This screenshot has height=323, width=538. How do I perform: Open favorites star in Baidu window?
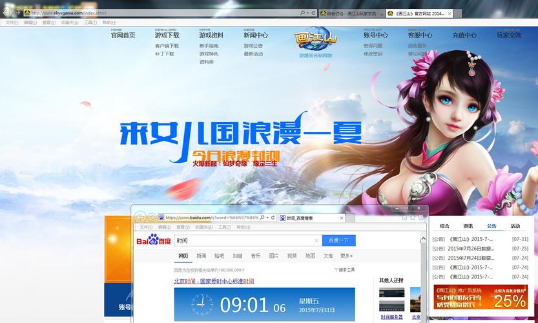(413, 218)
